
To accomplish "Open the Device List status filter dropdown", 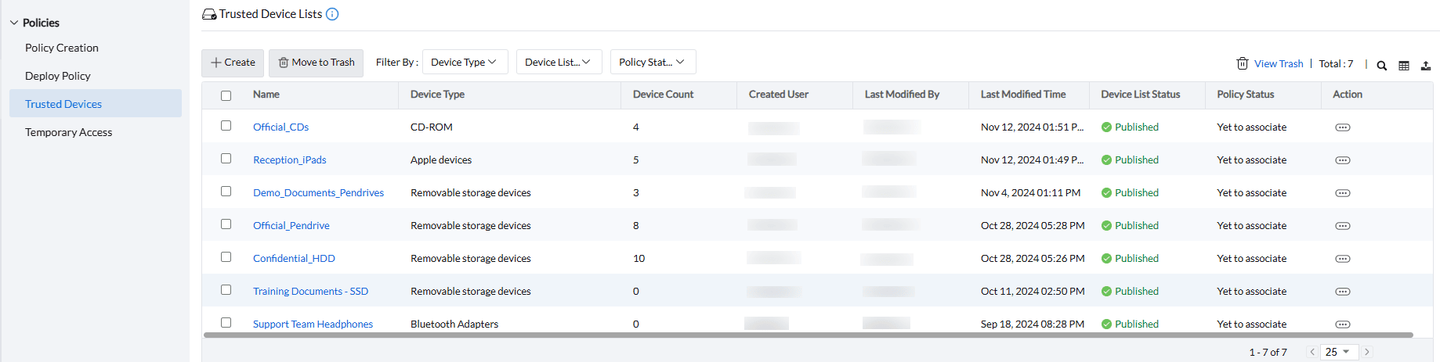I will click(x=558, y=63).
